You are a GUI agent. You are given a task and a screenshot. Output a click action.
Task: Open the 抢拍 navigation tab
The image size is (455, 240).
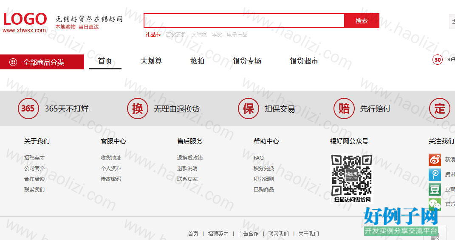point(197,61)
